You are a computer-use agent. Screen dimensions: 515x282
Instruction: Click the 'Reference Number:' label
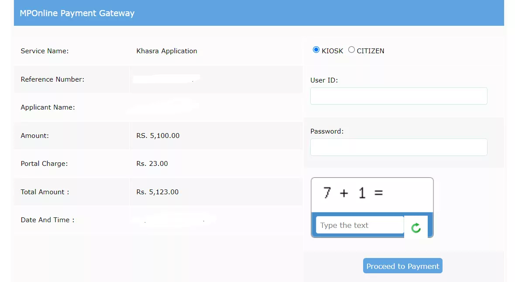point(52,79)
